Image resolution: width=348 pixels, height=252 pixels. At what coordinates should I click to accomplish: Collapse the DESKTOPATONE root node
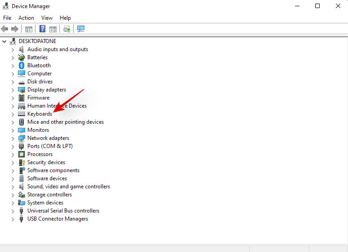(x=4, y=41)
